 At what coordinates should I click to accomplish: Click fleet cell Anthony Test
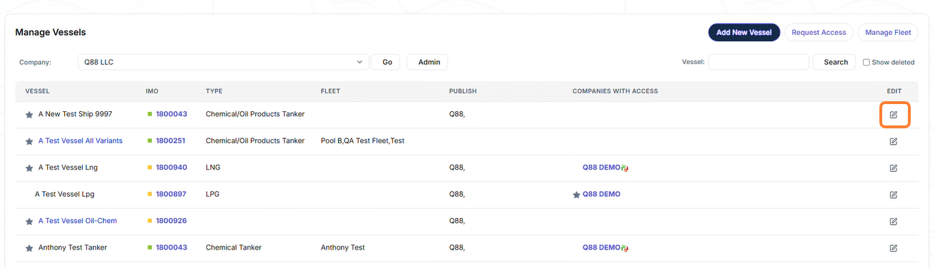pos(343,248)
